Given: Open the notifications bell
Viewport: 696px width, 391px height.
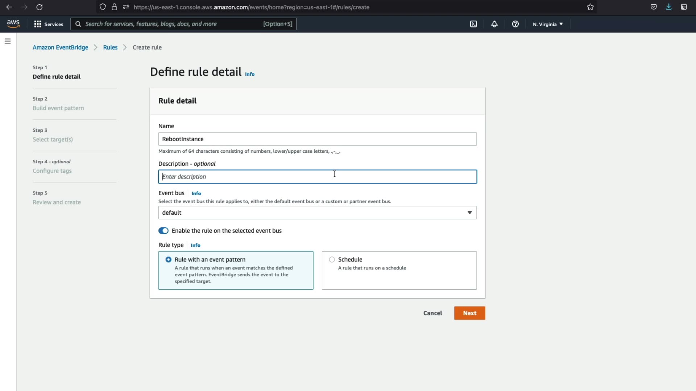Looking at the screenshot, I should [494, 24].
